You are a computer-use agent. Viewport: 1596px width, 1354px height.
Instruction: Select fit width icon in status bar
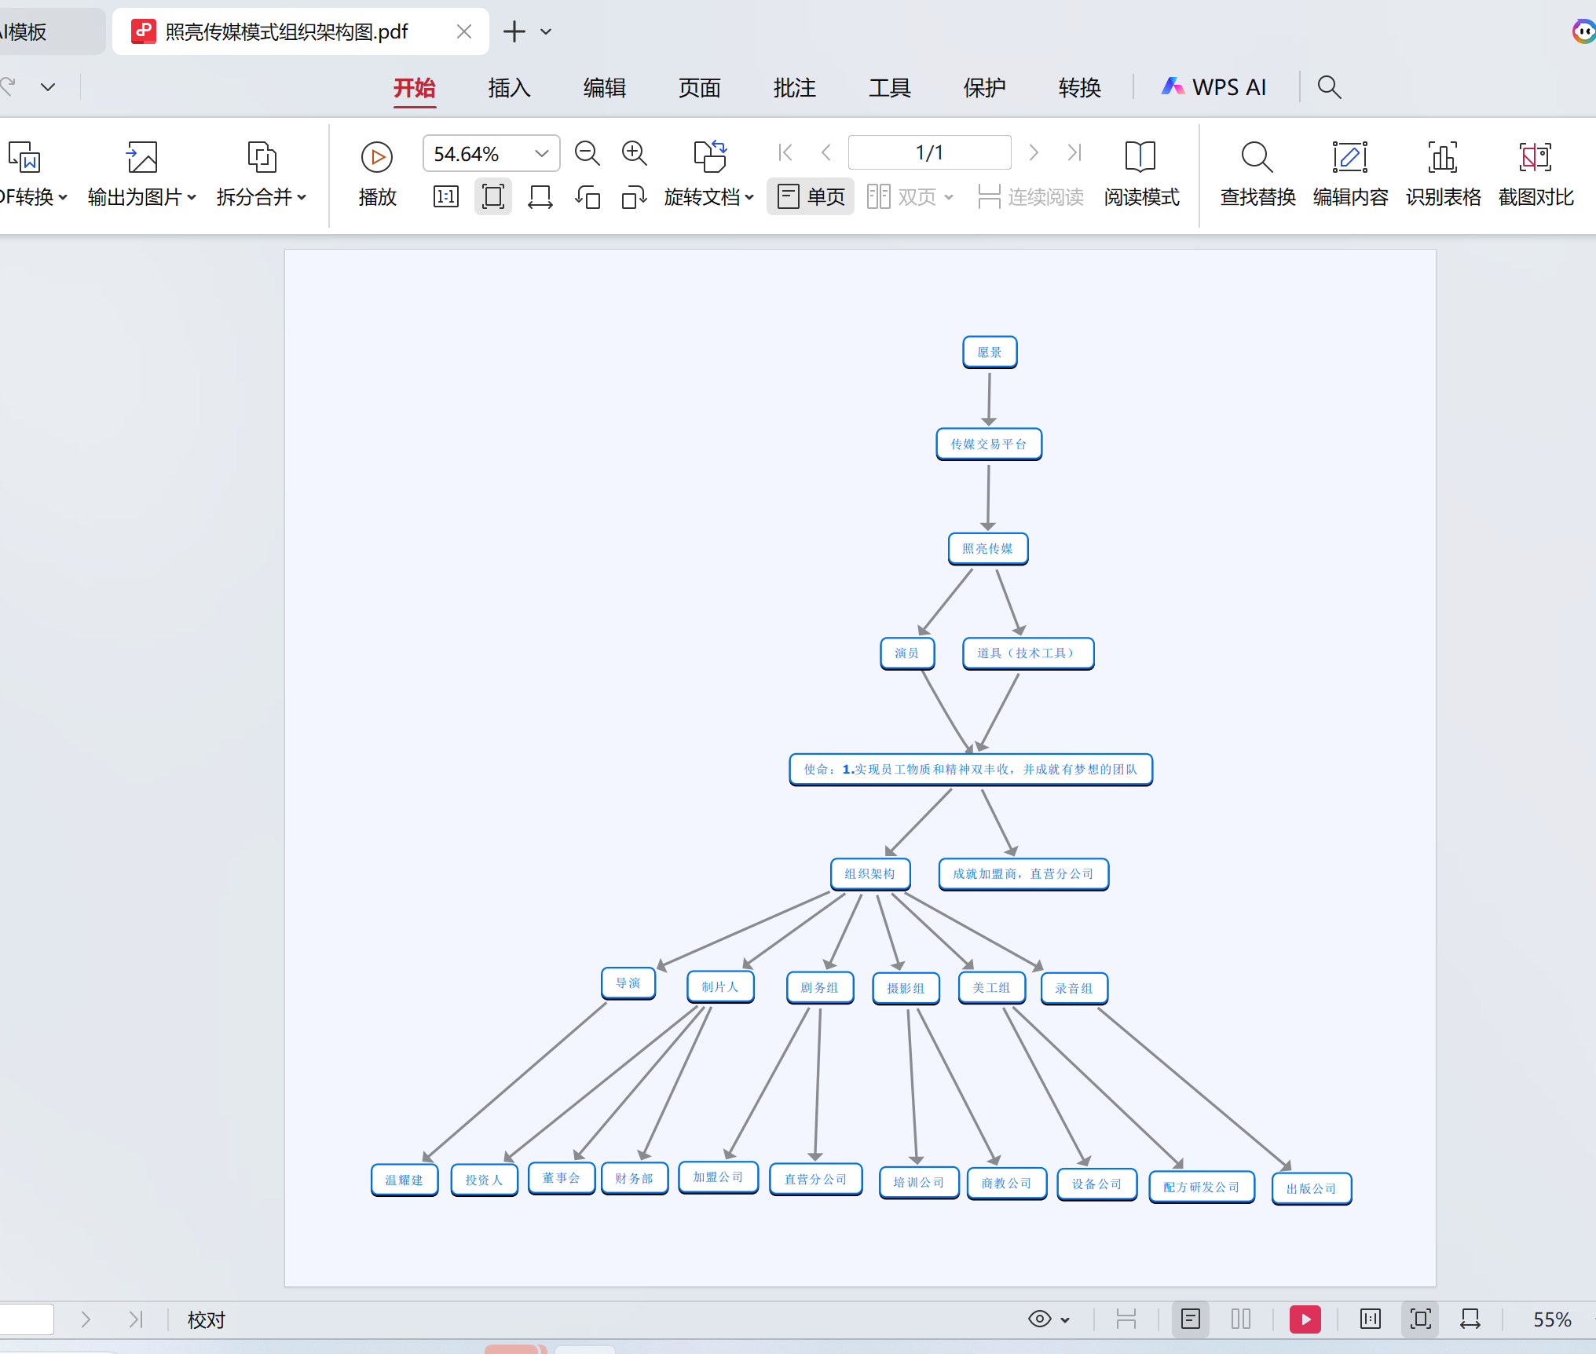[x=1470, y=1319]
